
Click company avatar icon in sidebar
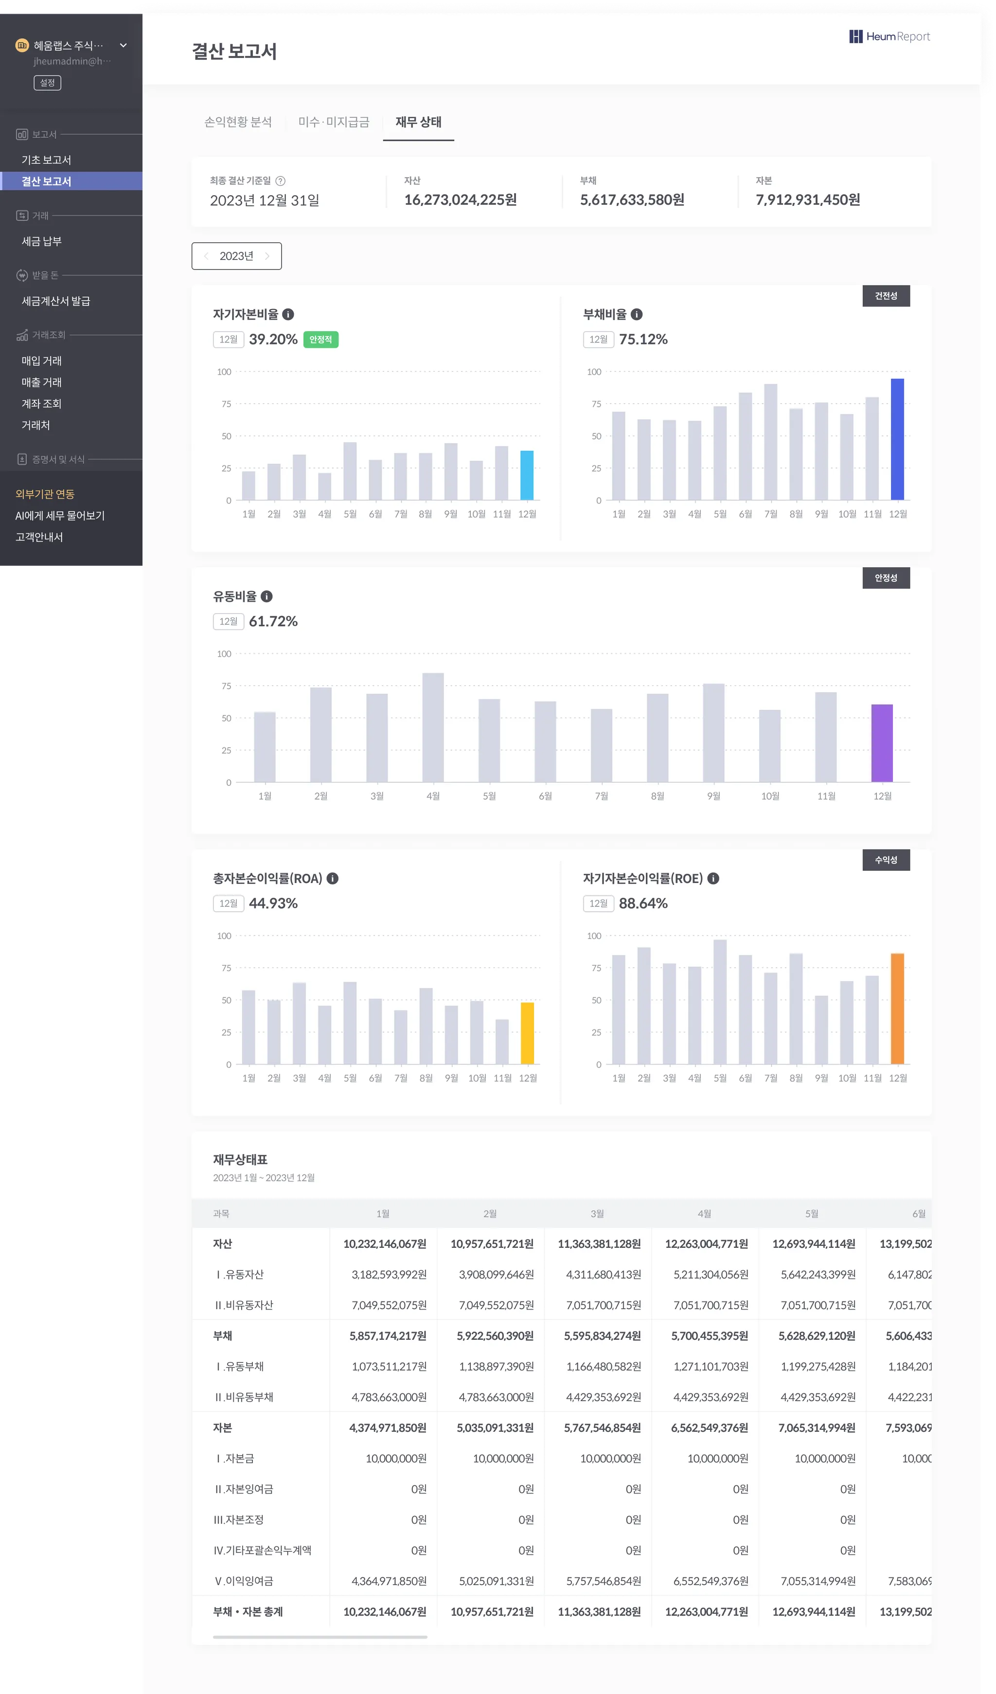(22, 46)
